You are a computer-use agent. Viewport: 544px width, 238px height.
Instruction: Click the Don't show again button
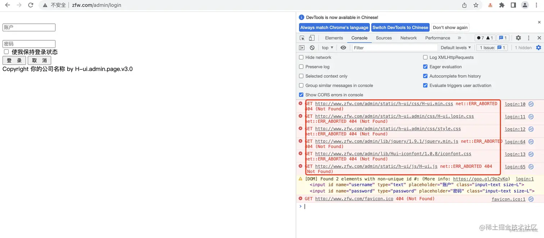click(450, 27)
